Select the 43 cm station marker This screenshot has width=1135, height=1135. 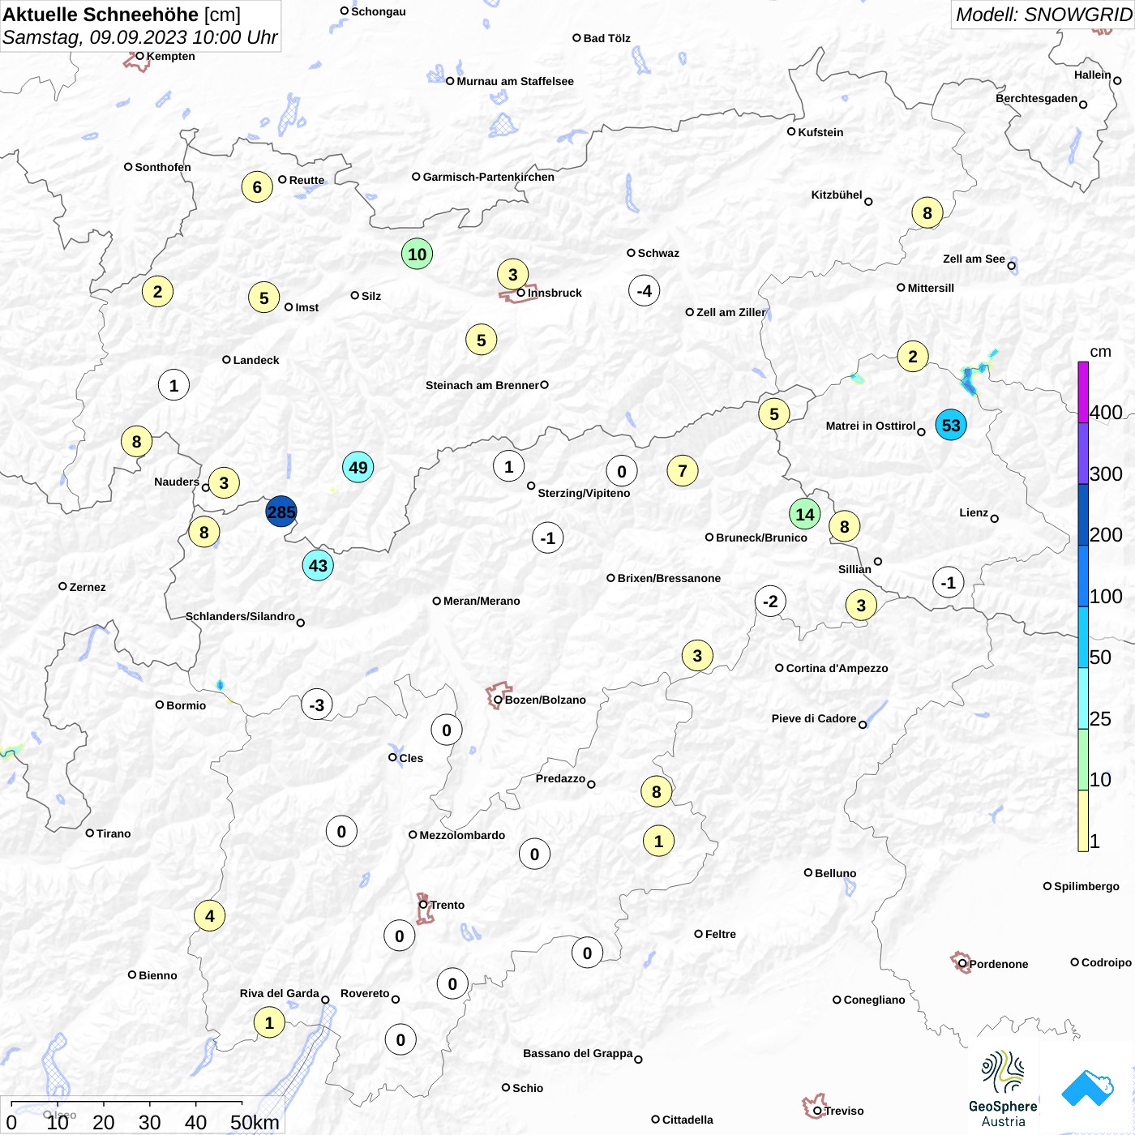point(318,565)
